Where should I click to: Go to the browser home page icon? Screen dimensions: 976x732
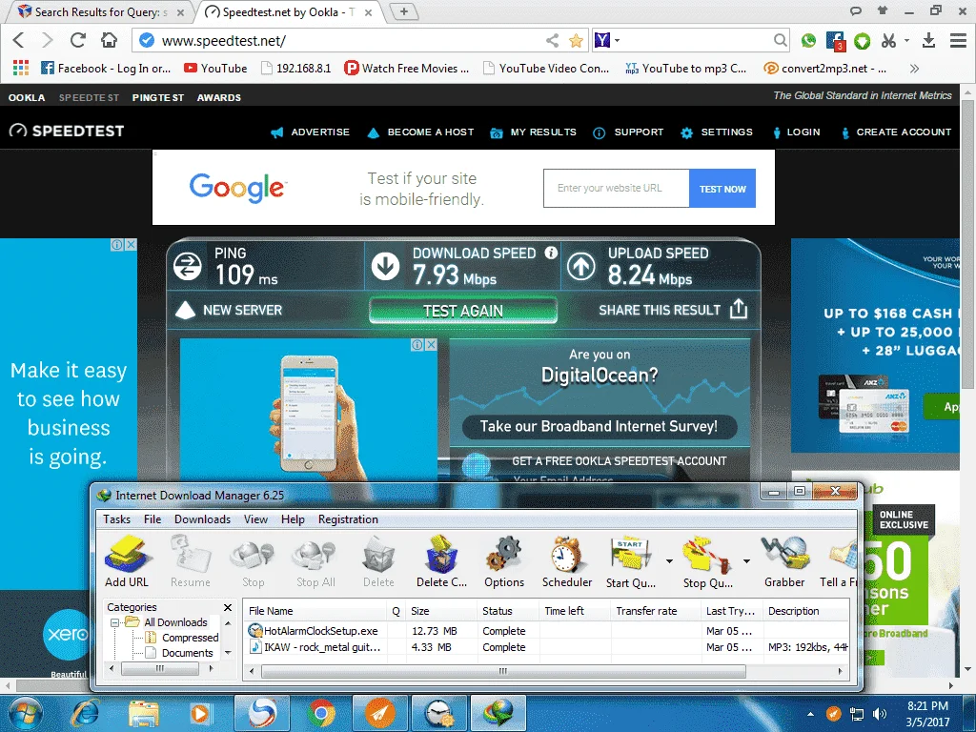click(x=109, y=40)
